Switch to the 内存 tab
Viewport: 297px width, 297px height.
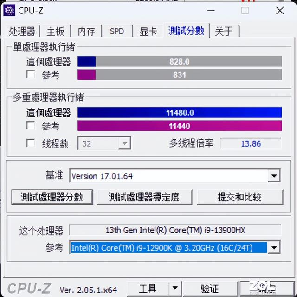tap(86, 31)
